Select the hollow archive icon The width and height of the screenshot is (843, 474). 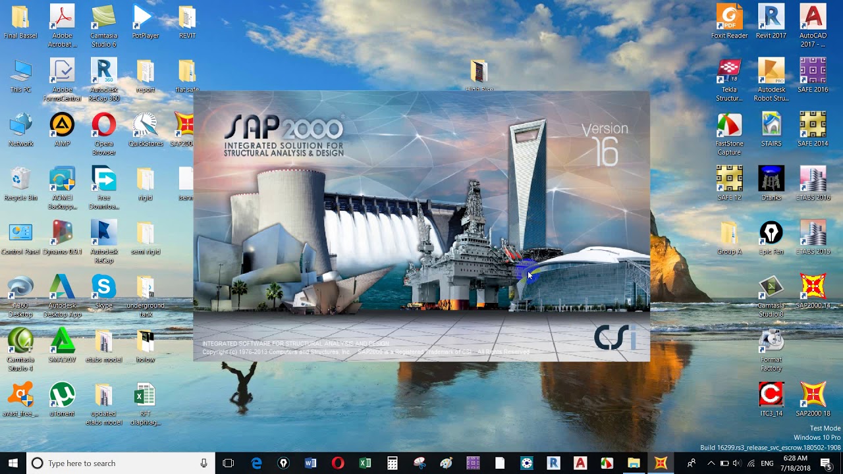point(145,345)
